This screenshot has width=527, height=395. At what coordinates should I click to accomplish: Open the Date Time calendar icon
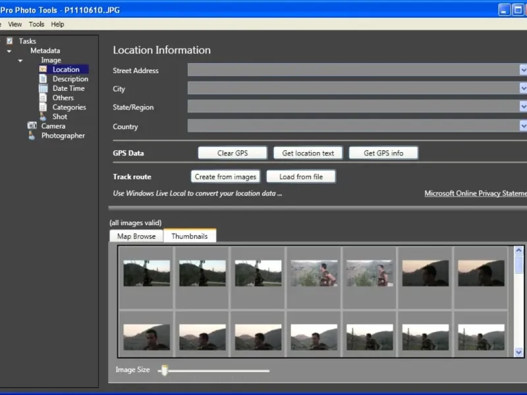tap(43, 88)
